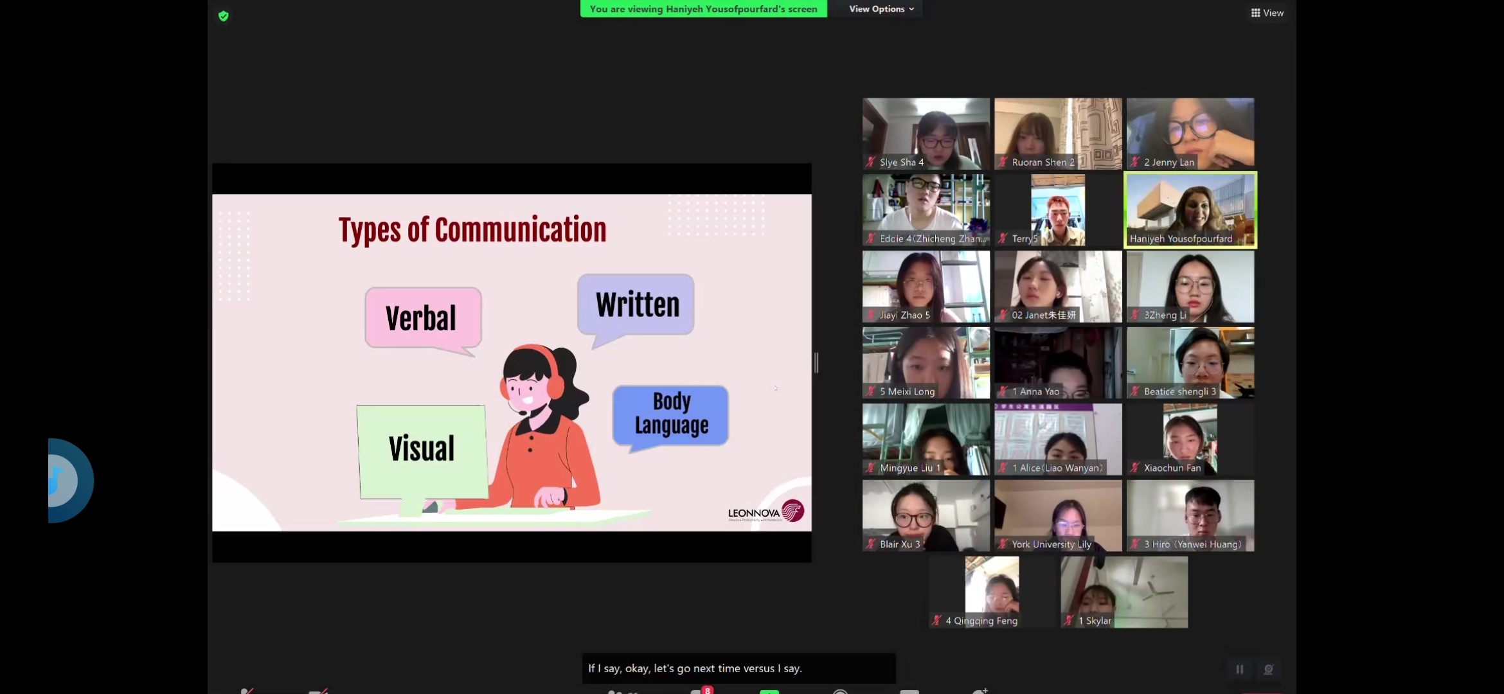Open the View Options dropdown
Image resolution: width=1504 pixels, height=694 pixels.
[881, 9]
